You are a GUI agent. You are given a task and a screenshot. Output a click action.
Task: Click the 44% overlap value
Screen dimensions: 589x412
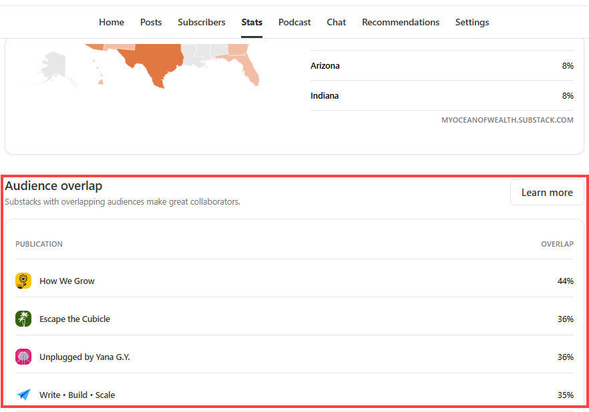(x=566, y=281)
